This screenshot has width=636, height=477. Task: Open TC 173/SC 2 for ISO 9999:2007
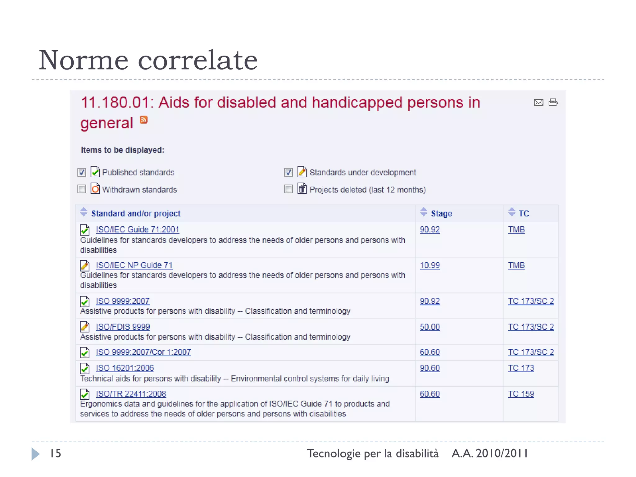pos(531,301)
